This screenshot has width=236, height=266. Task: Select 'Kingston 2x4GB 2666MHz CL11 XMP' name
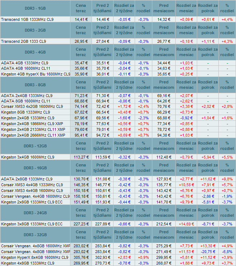pos(33,136)
